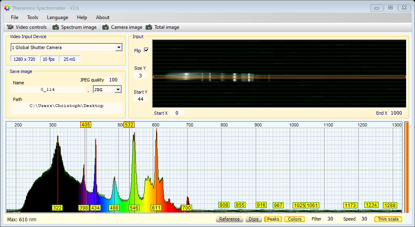Click the Reference button

point(229,219)
